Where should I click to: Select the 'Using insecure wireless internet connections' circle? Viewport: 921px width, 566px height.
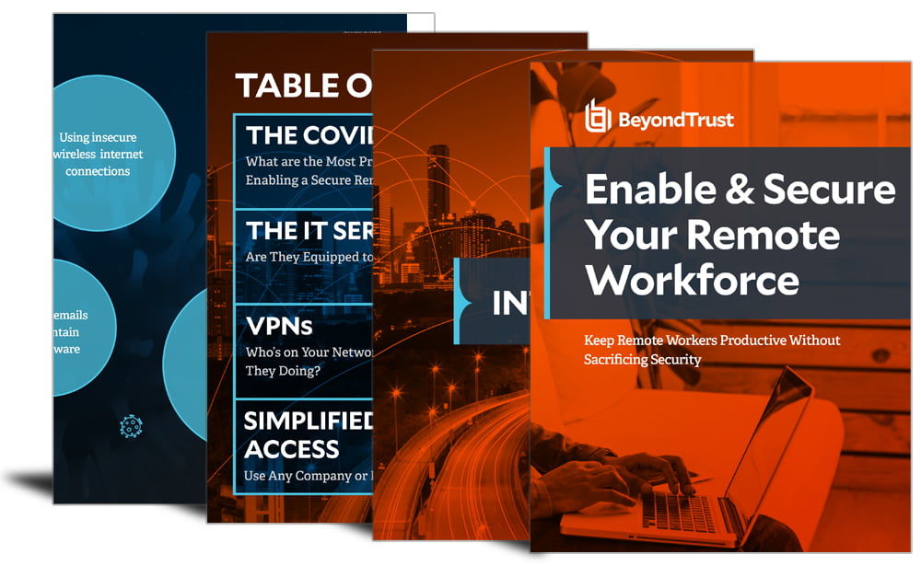(x=102, y=154)
